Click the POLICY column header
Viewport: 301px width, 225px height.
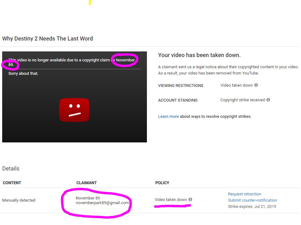coord(162,183)
